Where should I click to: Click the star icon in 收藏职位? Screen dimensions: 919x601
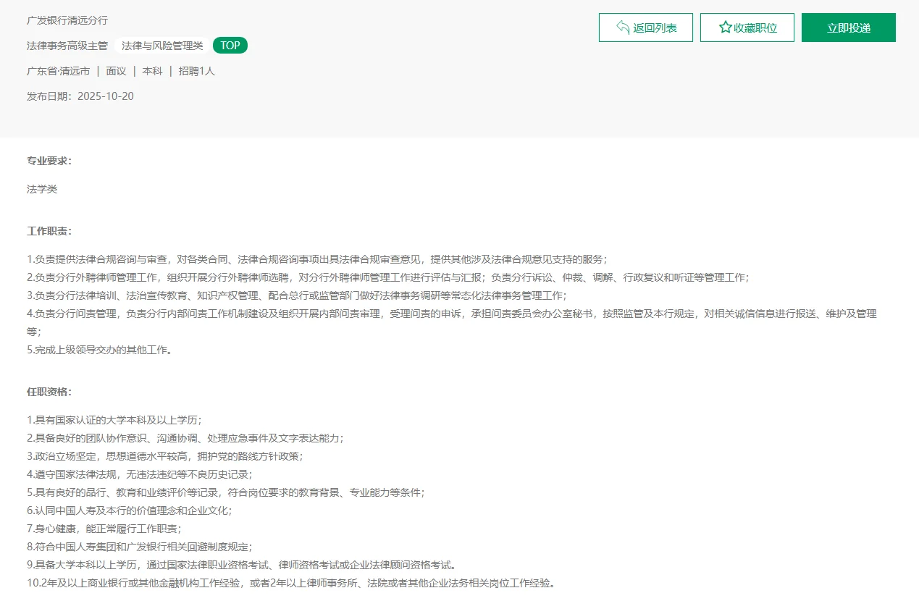point(725,28)
